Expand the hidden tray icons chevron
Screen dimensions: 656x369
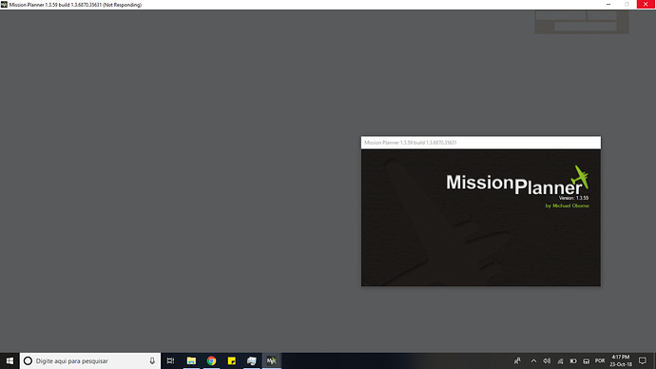click(533, 360)
